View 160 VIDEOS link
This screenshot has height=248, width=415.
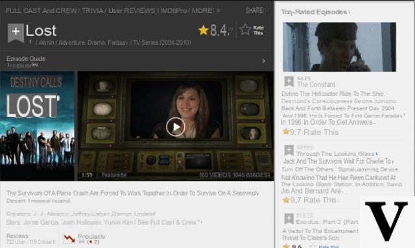tap(215, 175)
